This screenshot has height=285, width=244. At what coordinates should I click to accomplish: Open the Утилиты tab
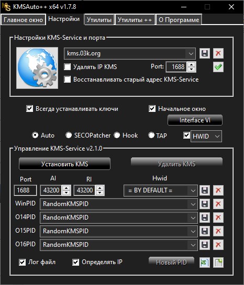click(99, 20)
